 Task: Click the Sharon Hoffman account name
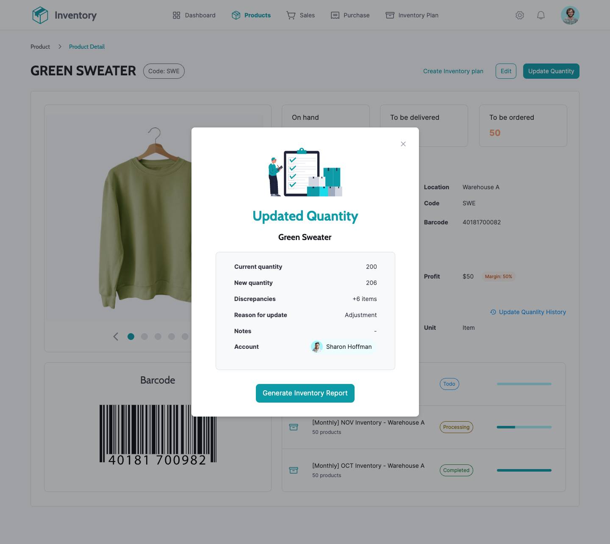[x=349, y=347]
